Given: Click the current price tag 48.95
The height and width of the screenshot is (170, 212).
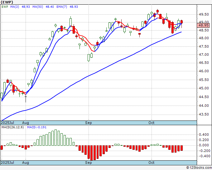Looking at the screenshot, I should [203, 26].
